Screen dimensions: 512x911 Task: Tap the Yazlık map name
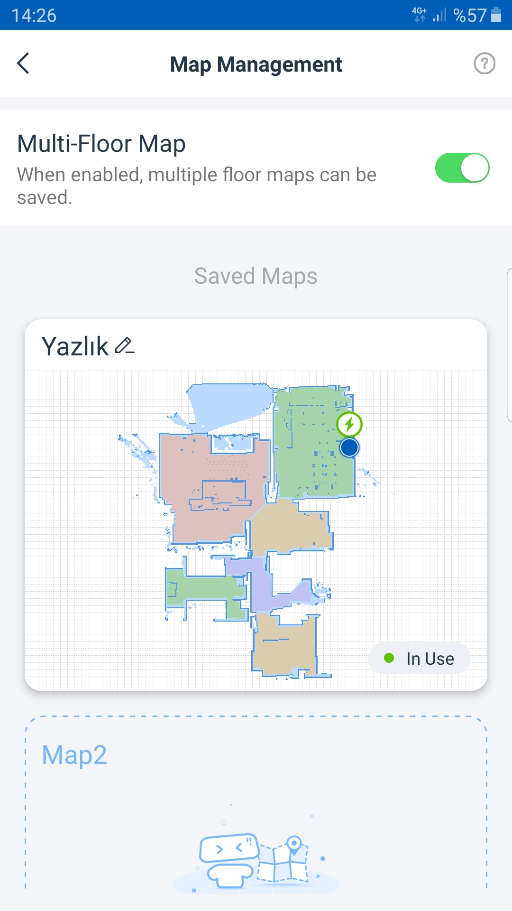click(x=75, y=346)
